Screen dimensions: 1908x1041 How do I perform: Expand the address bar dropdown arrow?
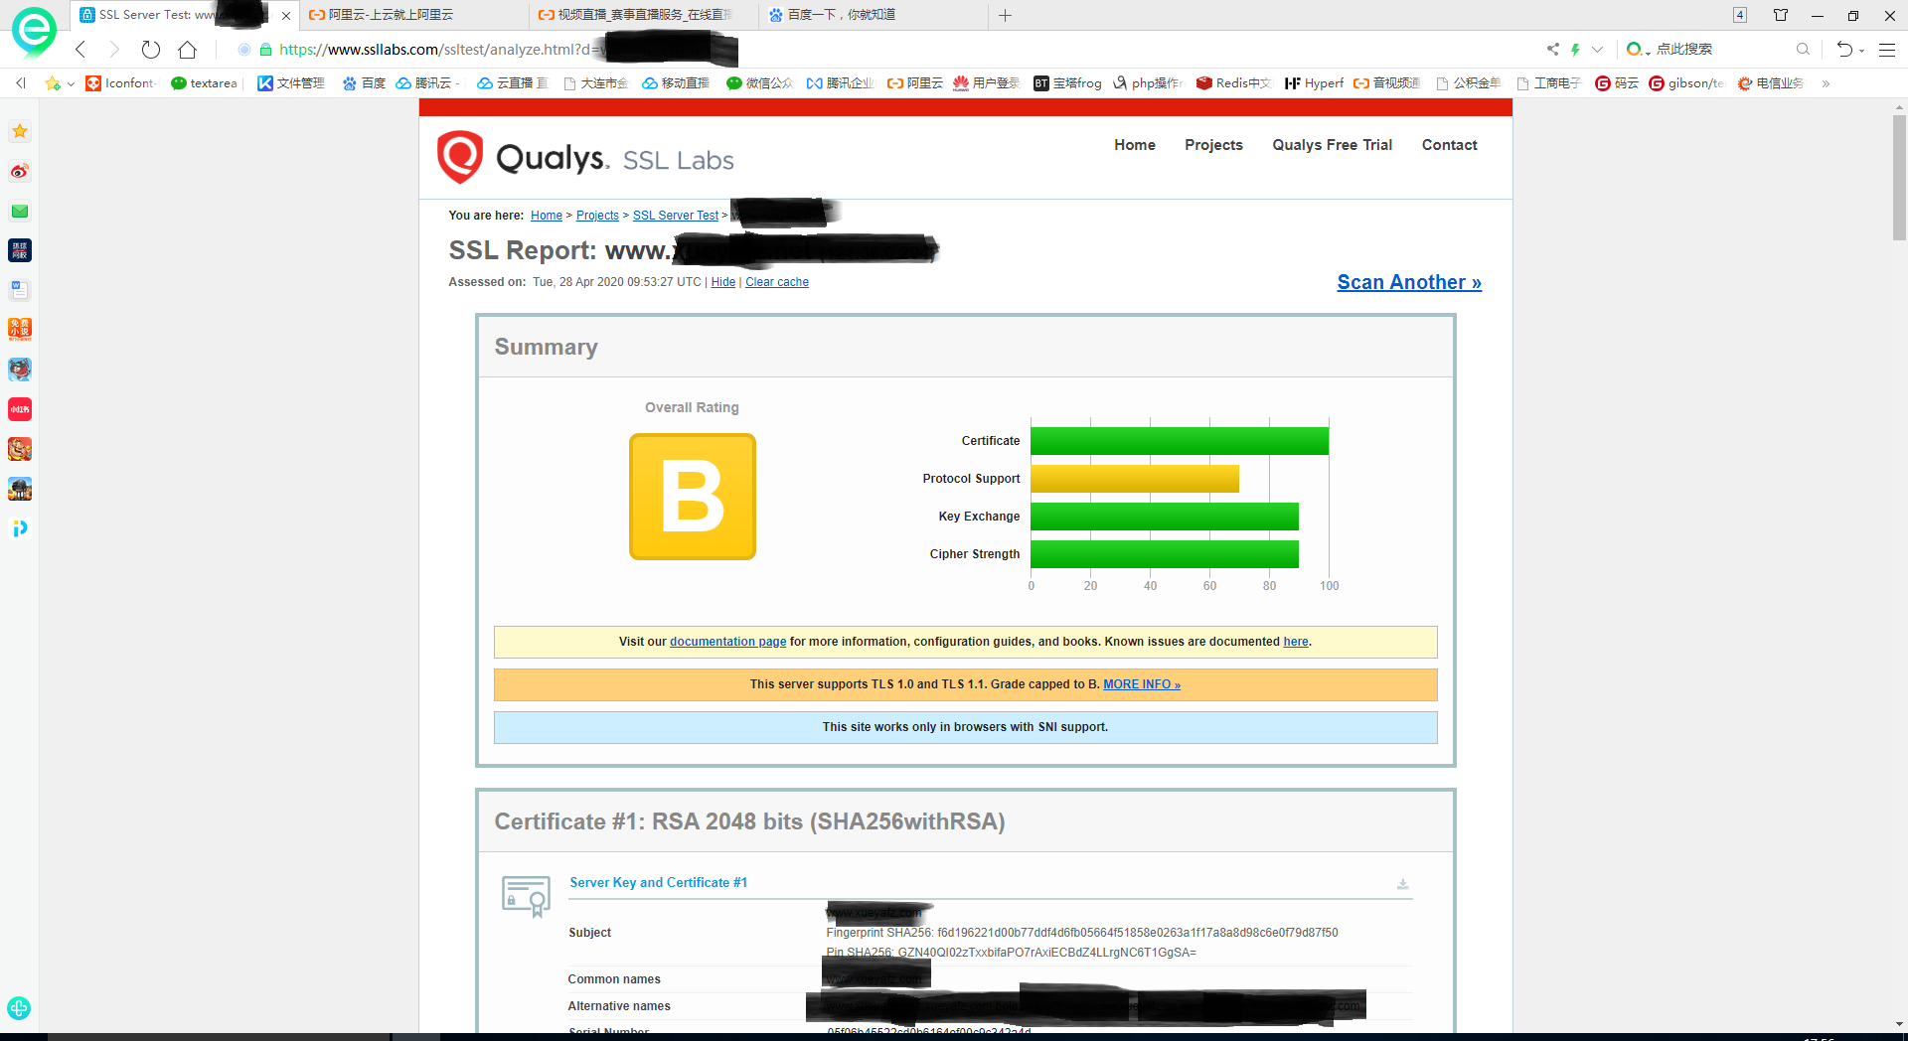(x=1597, y=49)
